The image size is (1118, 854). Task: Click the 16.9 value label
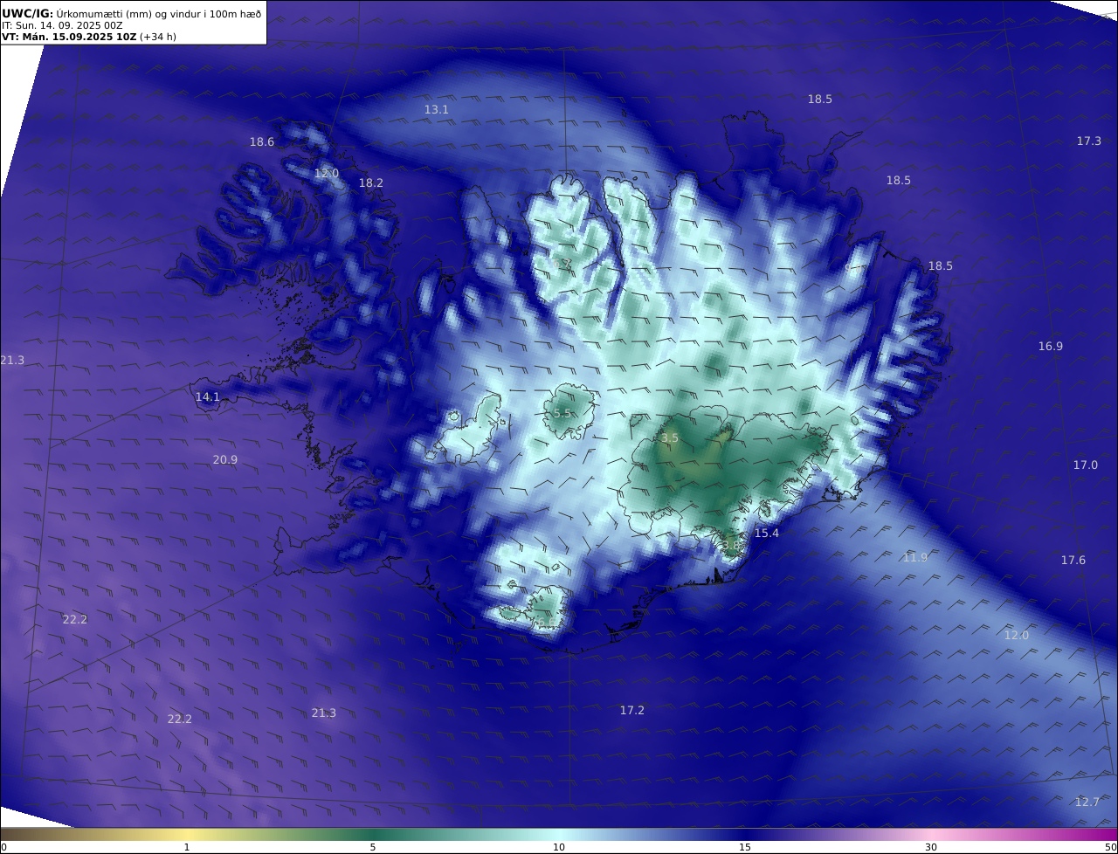click(x=1051, y=346)
